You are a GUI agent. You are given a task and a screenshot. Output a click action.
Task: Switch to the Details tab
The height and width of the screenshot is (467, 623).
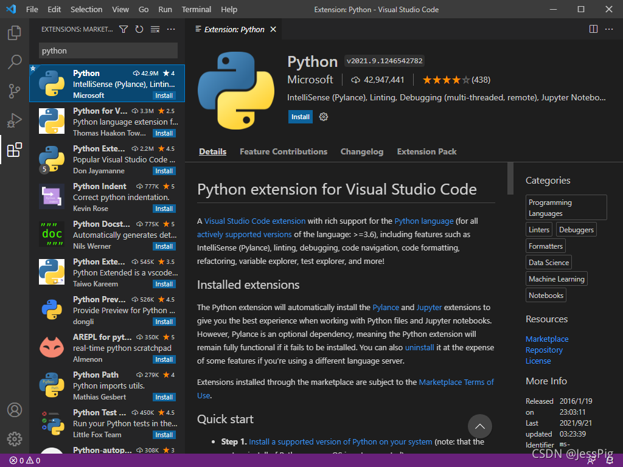(212, 151)
